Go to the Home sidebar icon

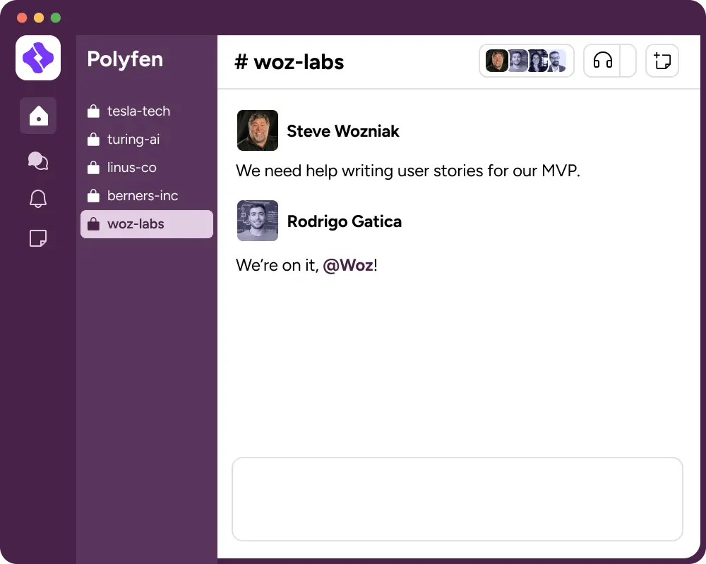(38, 116)
